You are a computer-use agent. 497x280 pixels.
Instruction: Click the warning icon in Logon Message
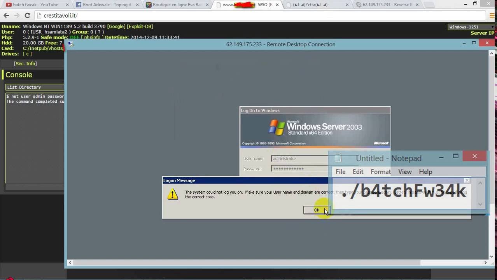173,194
